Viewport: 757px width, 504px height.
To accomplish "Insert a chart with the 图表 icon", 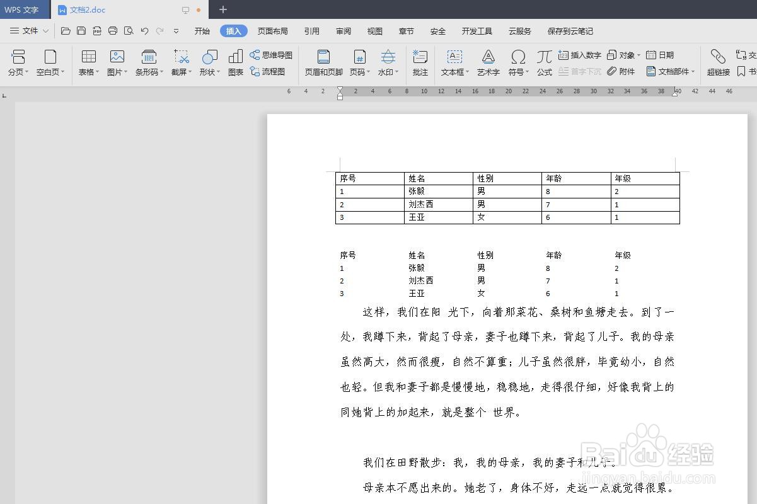I will (234, 62).
